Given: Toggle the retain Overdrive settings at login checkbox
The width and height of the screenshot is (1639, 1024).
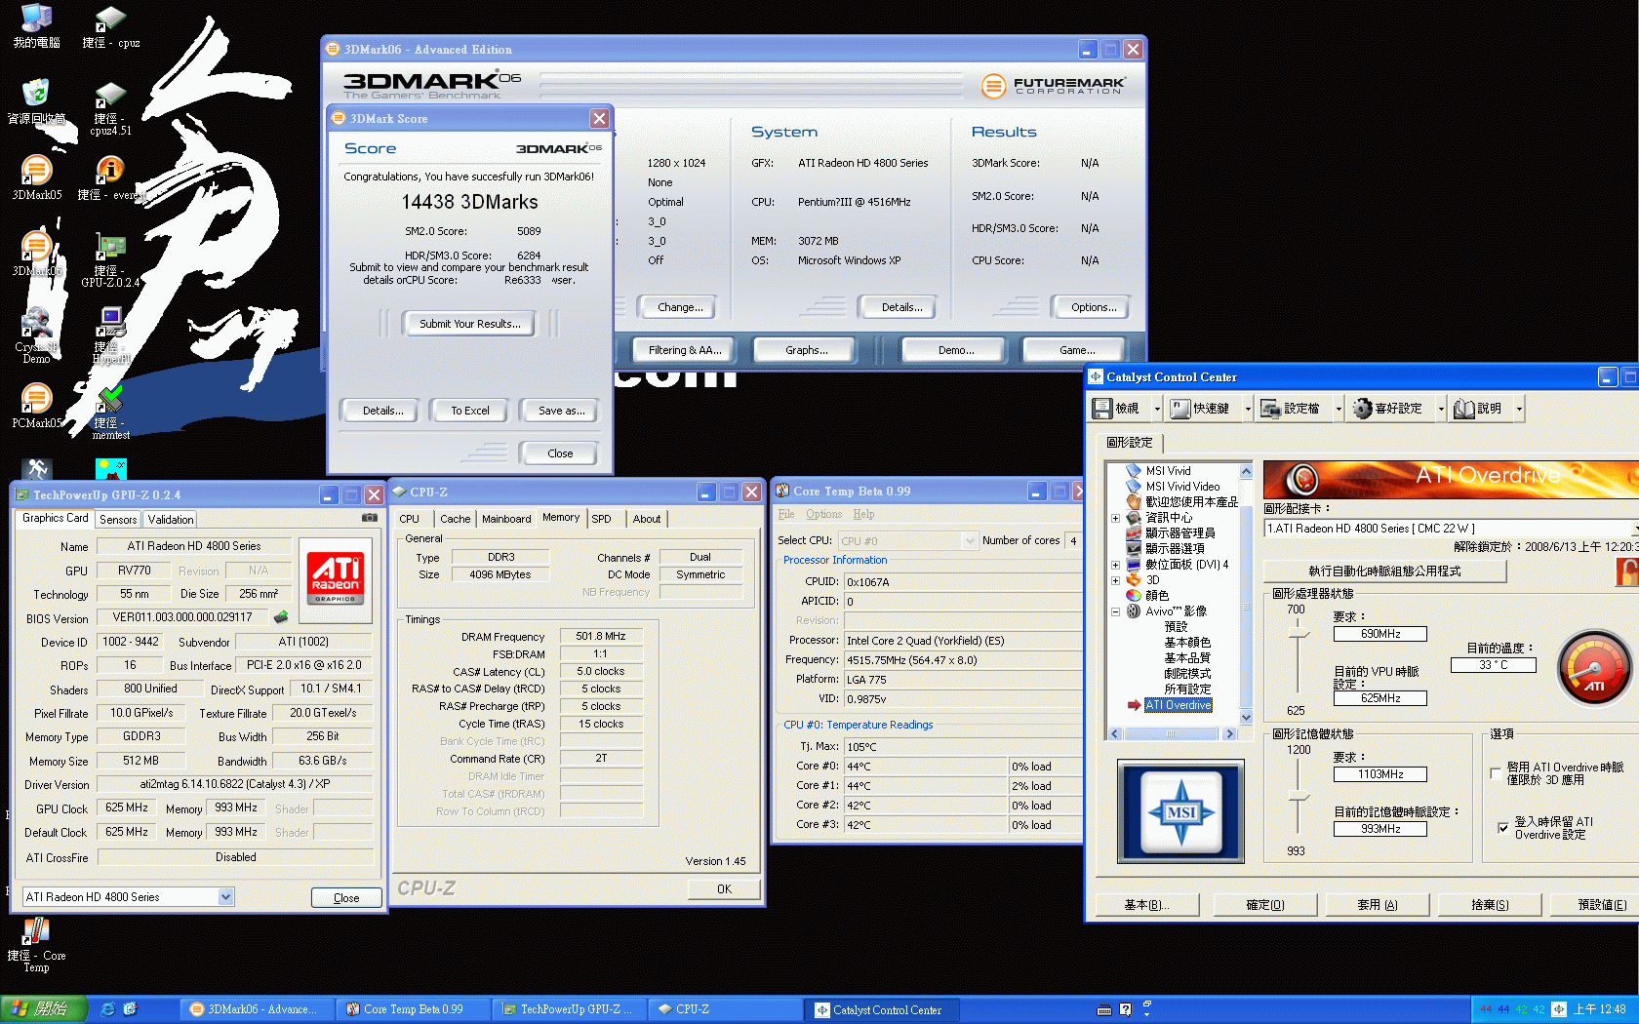Looking at the screenshot, I should [1503, 828].
